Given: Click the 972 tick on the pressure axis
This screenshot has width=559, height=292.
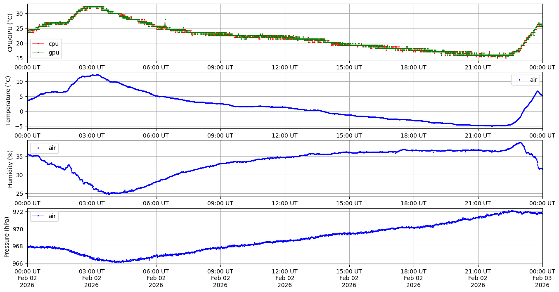Looking at the screenshot, I should click(18, 212).
